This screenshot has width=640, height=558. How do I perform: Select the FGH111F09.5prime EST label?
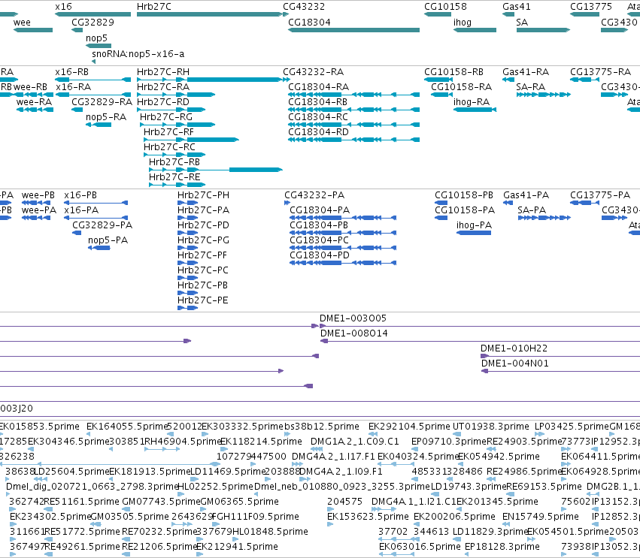pyautogui.click(x=256, y=517)
